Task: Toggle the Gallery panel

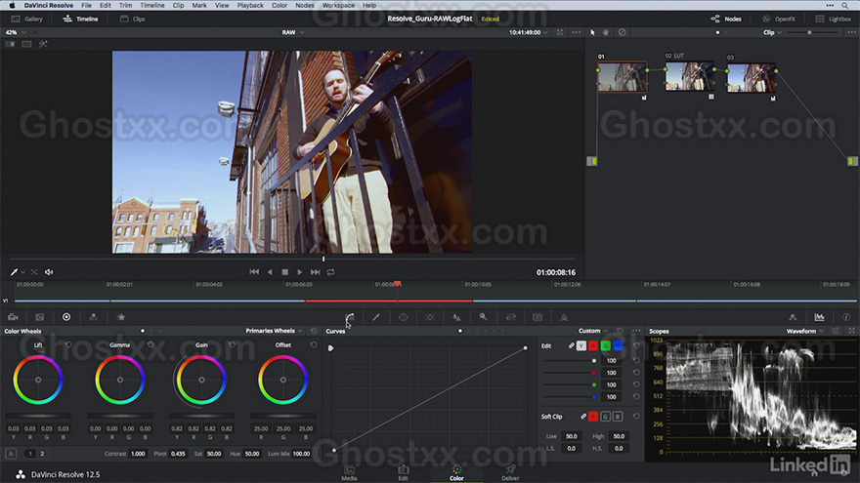Action: 27,19
